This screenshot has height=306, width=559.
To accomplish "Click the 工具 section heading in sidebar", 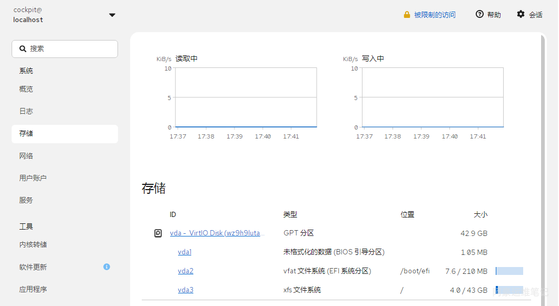I will 26,226.
